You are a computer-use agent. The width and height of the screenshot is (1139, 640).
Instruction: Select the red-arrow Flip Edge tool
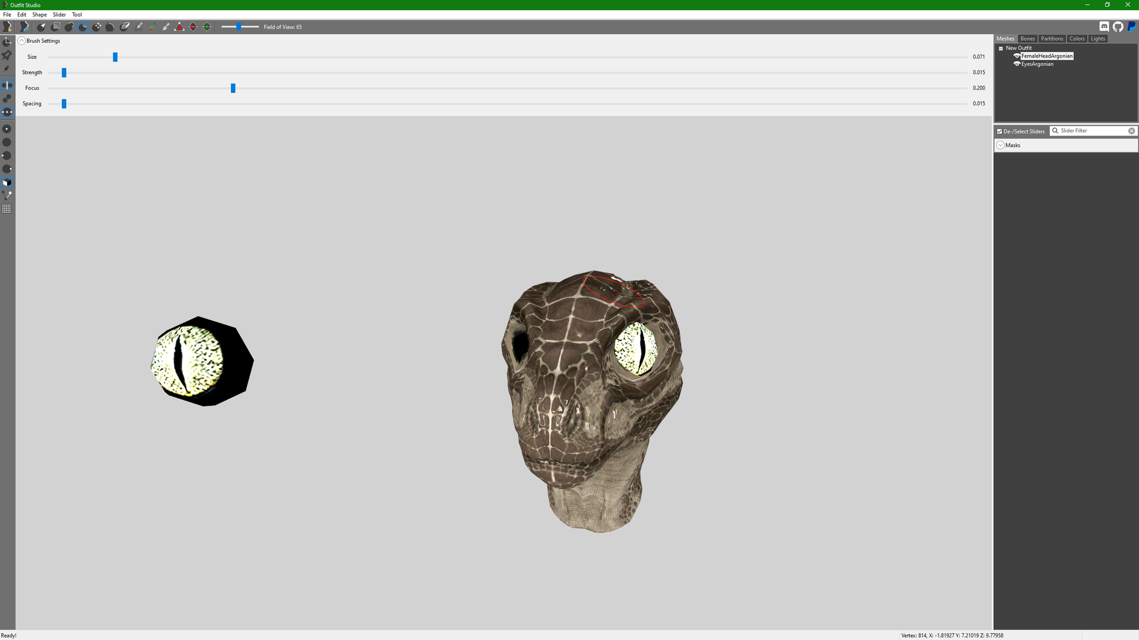193,27
